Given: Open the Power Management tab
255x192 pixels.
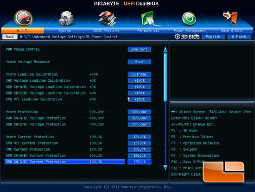Looking at the screenshot, I should (190, 31).
